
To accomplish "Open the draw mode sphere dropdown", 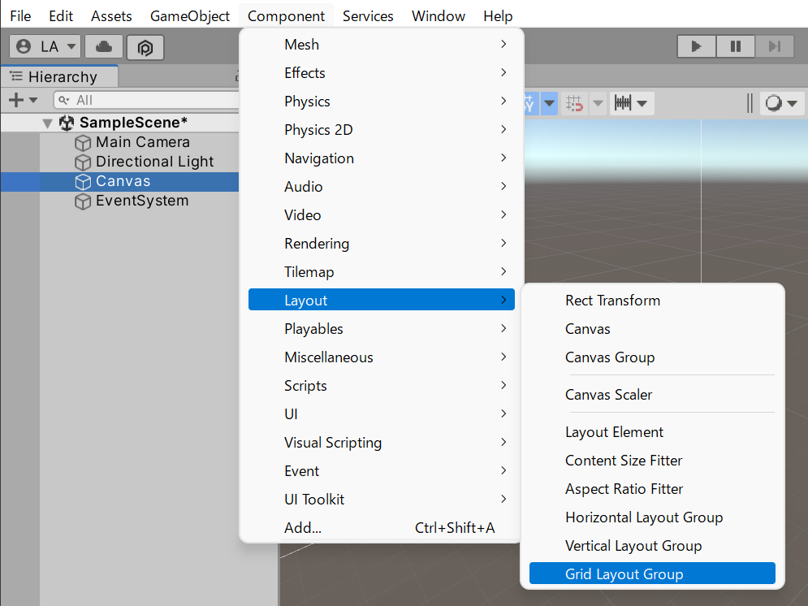I will click(x=783, y=103).
